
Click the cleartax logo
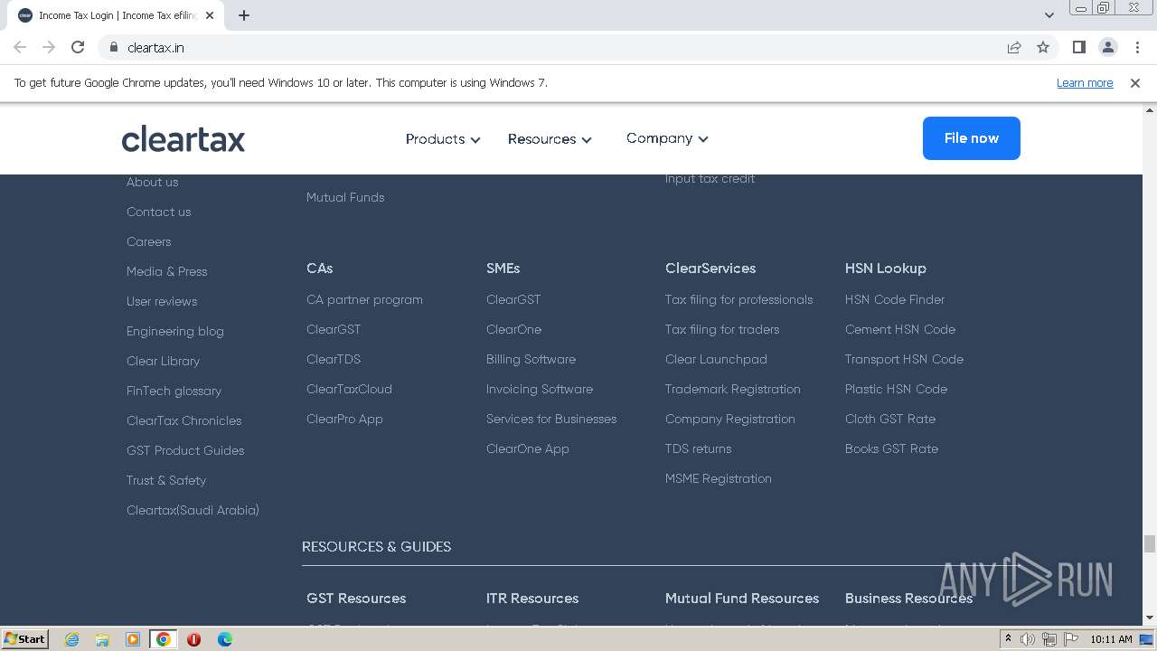[x=183, y=139]
